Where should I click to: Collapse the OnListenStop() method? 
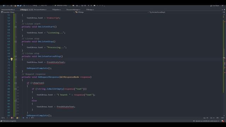tap(16, 42)
